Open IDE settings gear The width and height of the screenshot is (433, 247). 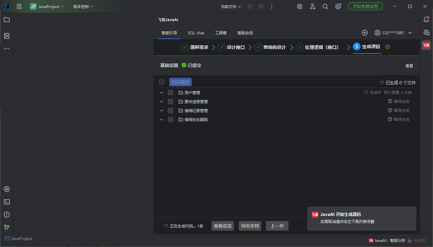[x=338, y=6]
